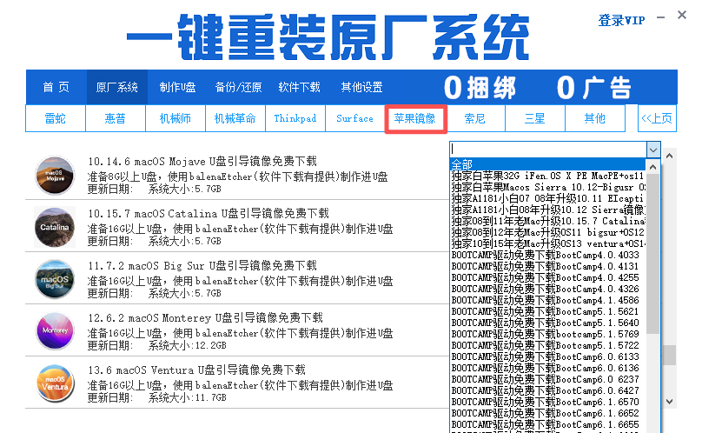
Task: Choose BootCamp6.0.6427 driver in list
Action: click(x=547, y=391)
